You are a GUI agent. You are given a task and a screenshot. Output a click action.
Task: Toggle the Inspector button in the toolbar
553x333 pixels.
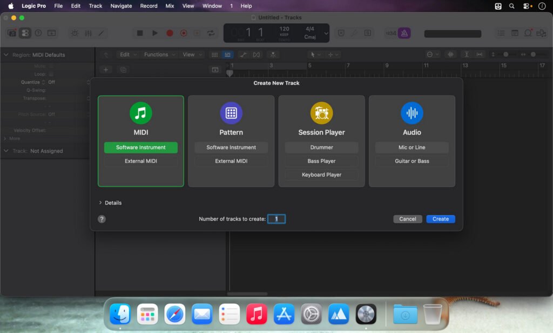(x=25, y=33)
